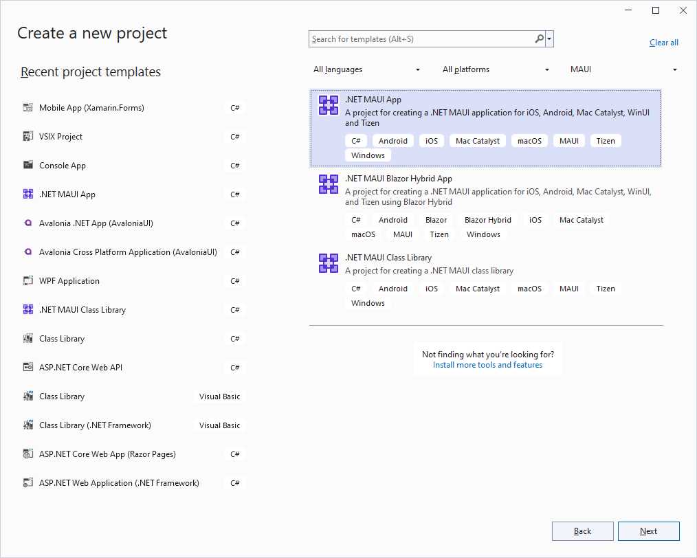Click ASP.NET Core Web App (Razor Pages) name
697x558 pixels.
(x=107, y=454)
